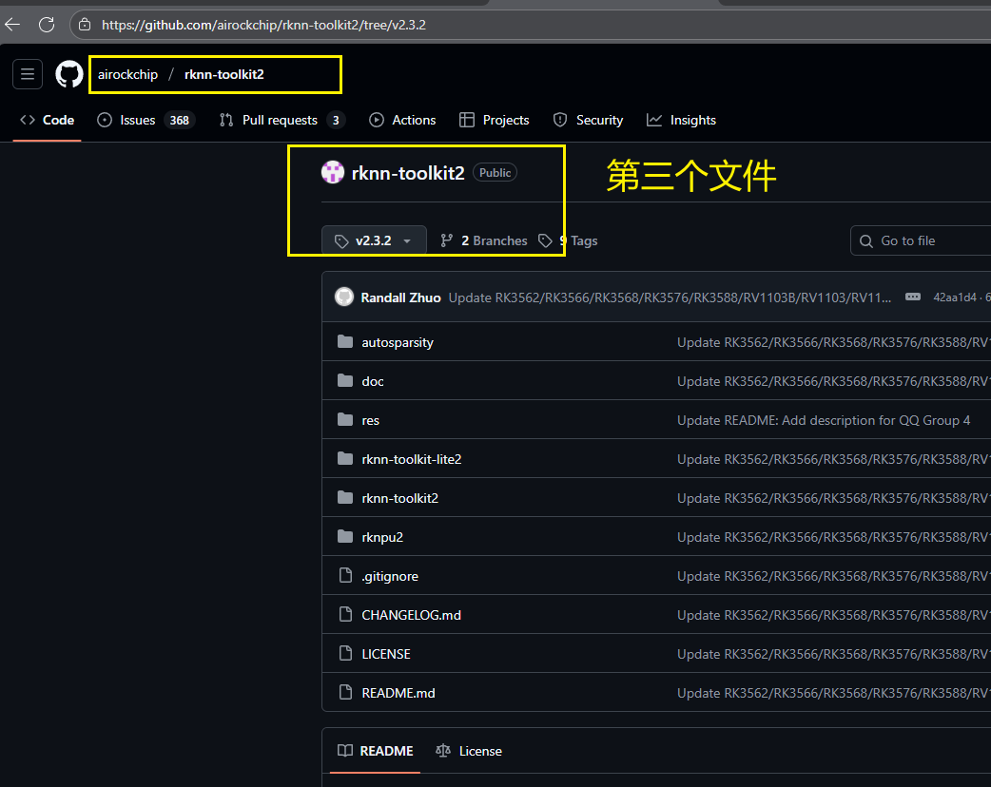The image size is (991, 787).
Task: Click the Pull requests count badge 3
Action: (336, 120)
